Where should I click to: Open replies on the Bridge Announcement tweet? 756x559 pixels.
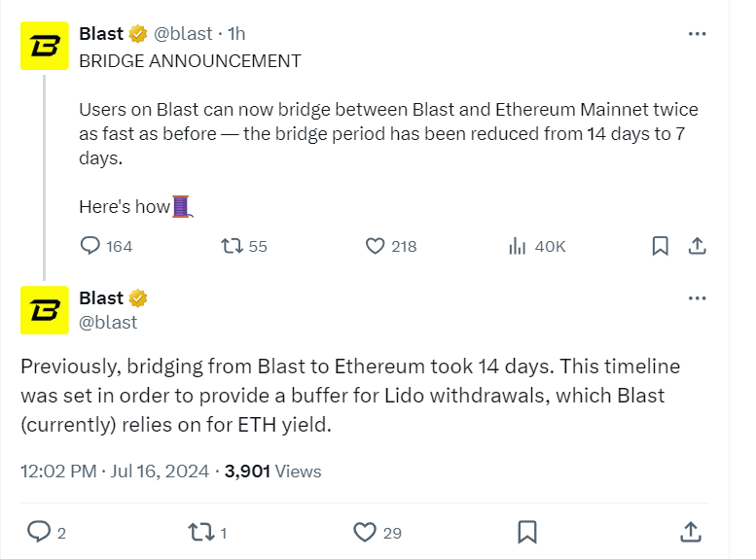pyautogui.click(x=106, y=246)
